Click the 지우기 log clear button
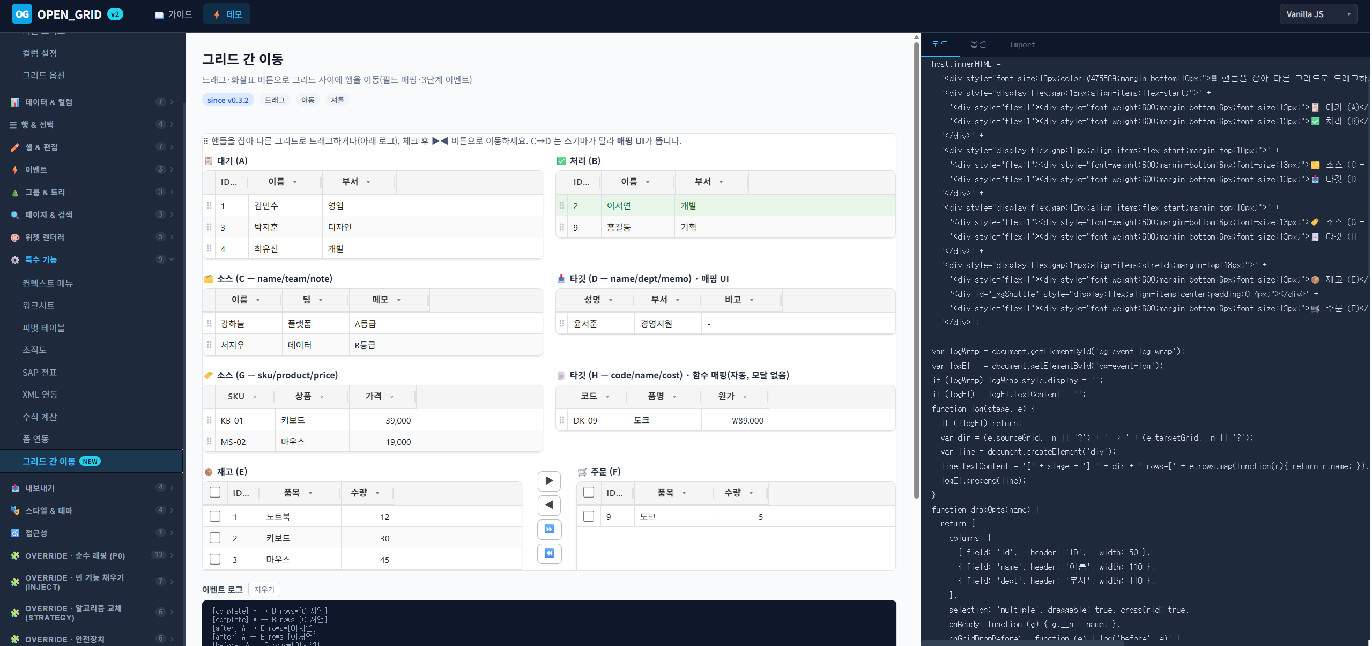 coord(264,589)
